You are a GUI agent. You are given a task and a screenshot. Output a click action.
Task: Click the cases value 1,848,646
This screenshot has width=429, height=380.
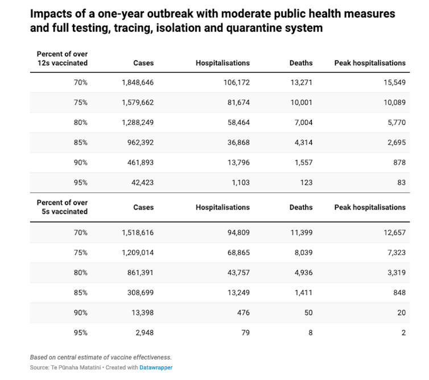pyautogui.click(x=137, y=82)
